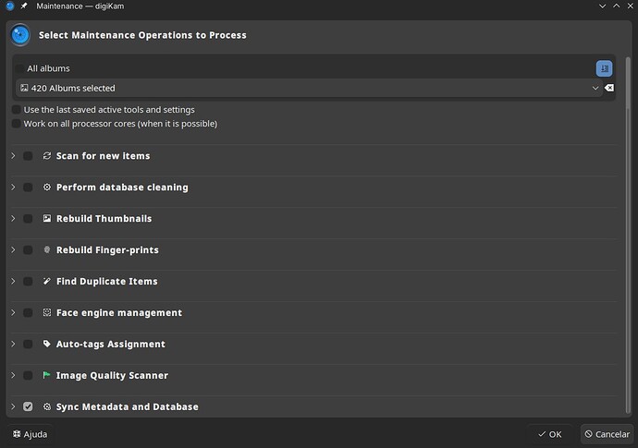Expand the Perform database cleaning section
This screenshot has width=638, height=448.
[x=13, y=187]
